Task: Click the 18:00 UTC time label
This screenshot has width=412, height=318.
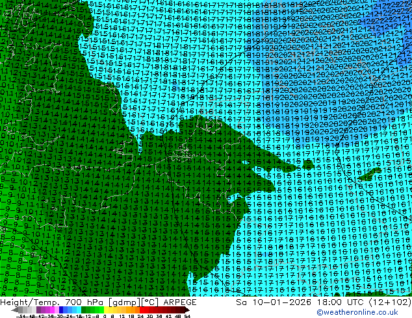Action: (x=341, y=302)
